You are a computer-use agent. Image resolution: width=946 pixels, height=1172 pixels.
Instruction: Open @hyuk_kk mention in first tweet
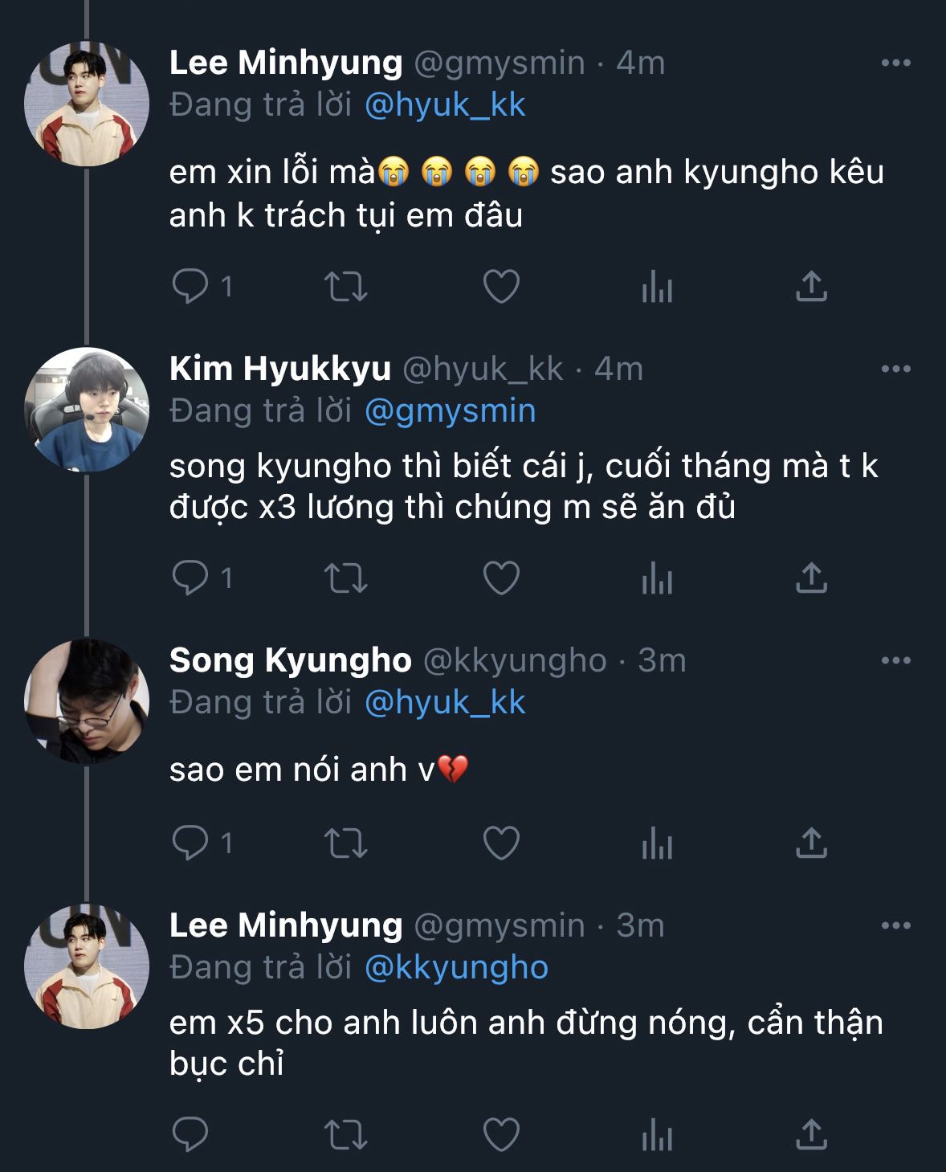click(x=445, y=105)
